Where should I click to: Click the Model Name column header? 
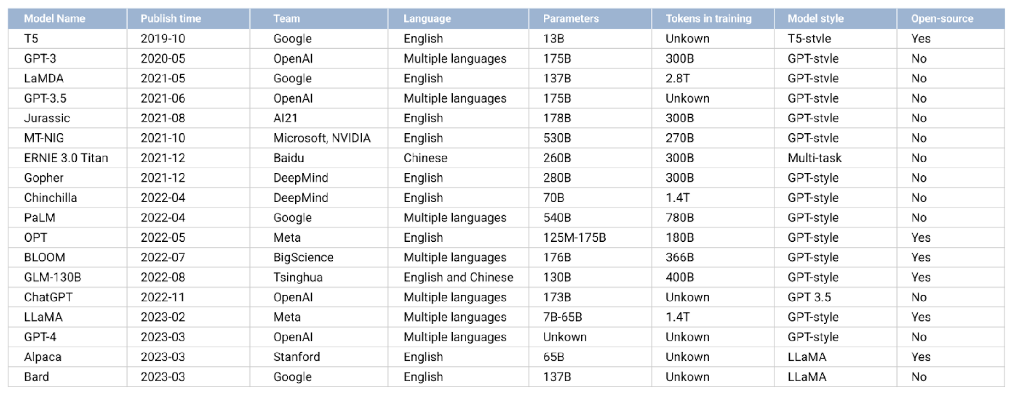(68, 19)
